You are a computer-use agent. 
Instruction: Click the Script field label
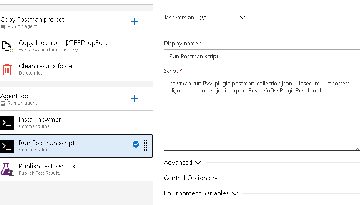point(171,71)
